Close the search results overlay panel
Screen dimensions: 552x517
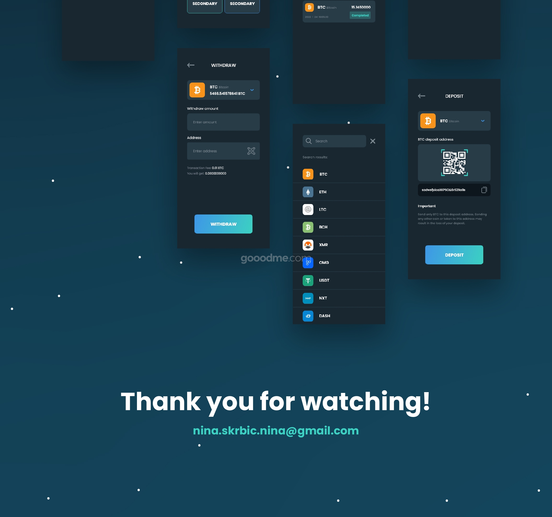click(x=373, y=141)
